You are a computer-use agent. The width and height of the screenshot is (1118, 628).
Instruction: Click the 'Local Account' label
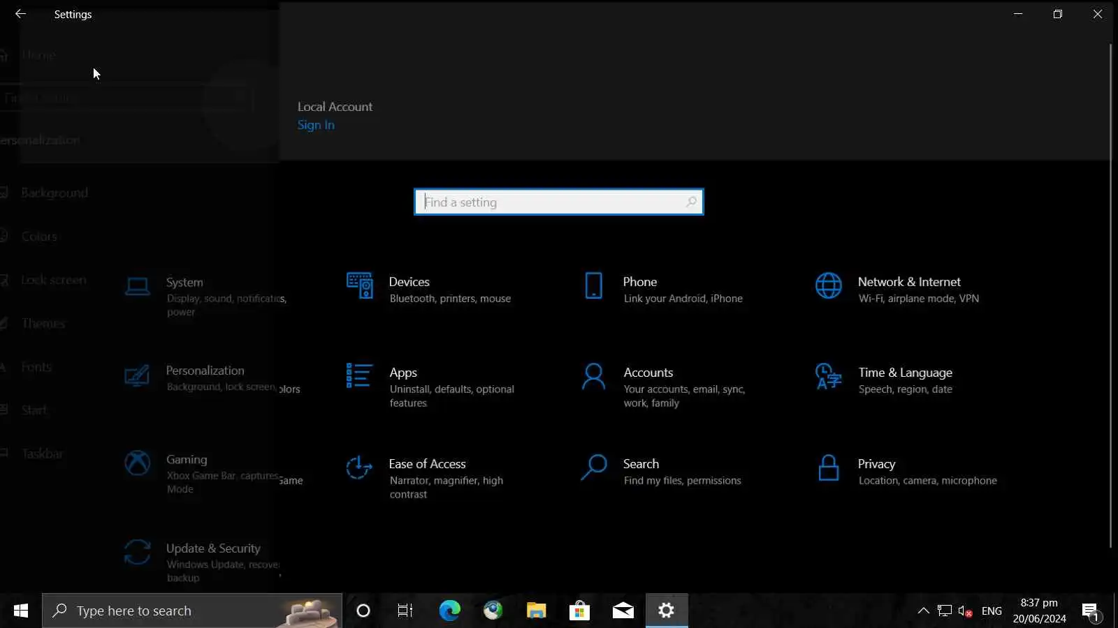335,106
